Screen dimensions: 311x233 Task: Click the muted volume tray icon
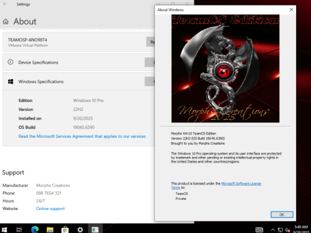[287, 230]
